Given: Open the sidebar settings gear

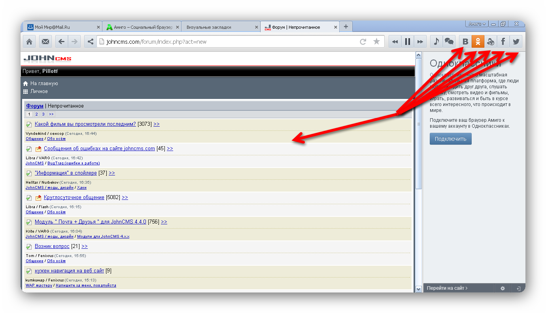Looking at the screenshot, I should (x=503, y=288).
